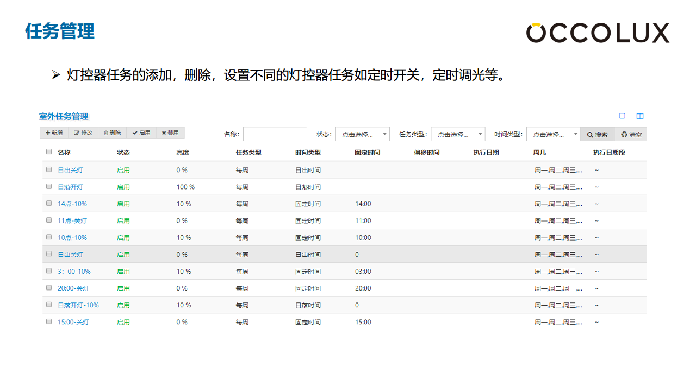Sort by the 状态 column header
The height and width of the screenshot is (391, 696).
pyautogui.click(x=123, y=152)
